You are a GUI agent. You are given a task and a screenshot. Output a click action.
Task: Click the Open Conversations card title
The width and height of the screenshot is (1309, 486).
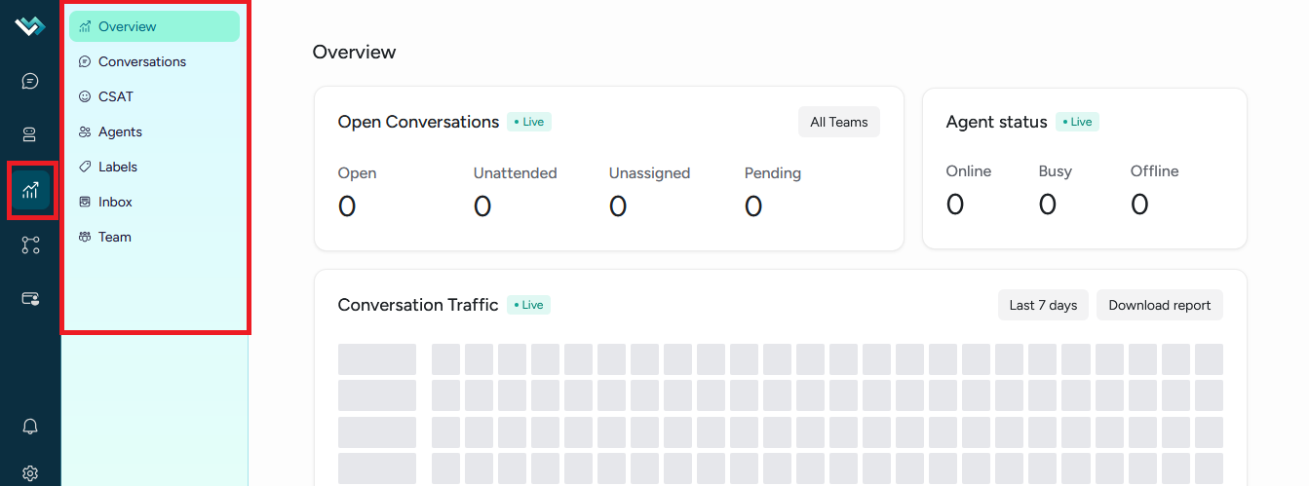pyautogui.click(x=419, y=122)
